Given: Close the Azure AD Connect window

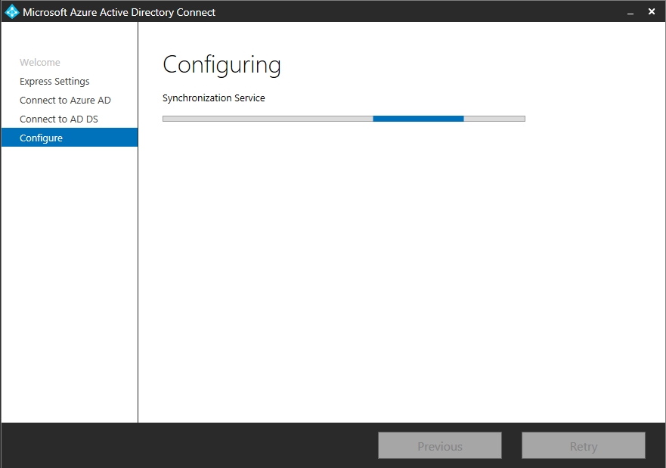Looking at the screenshot, I should pyautogui.click(x=652, y=12).
